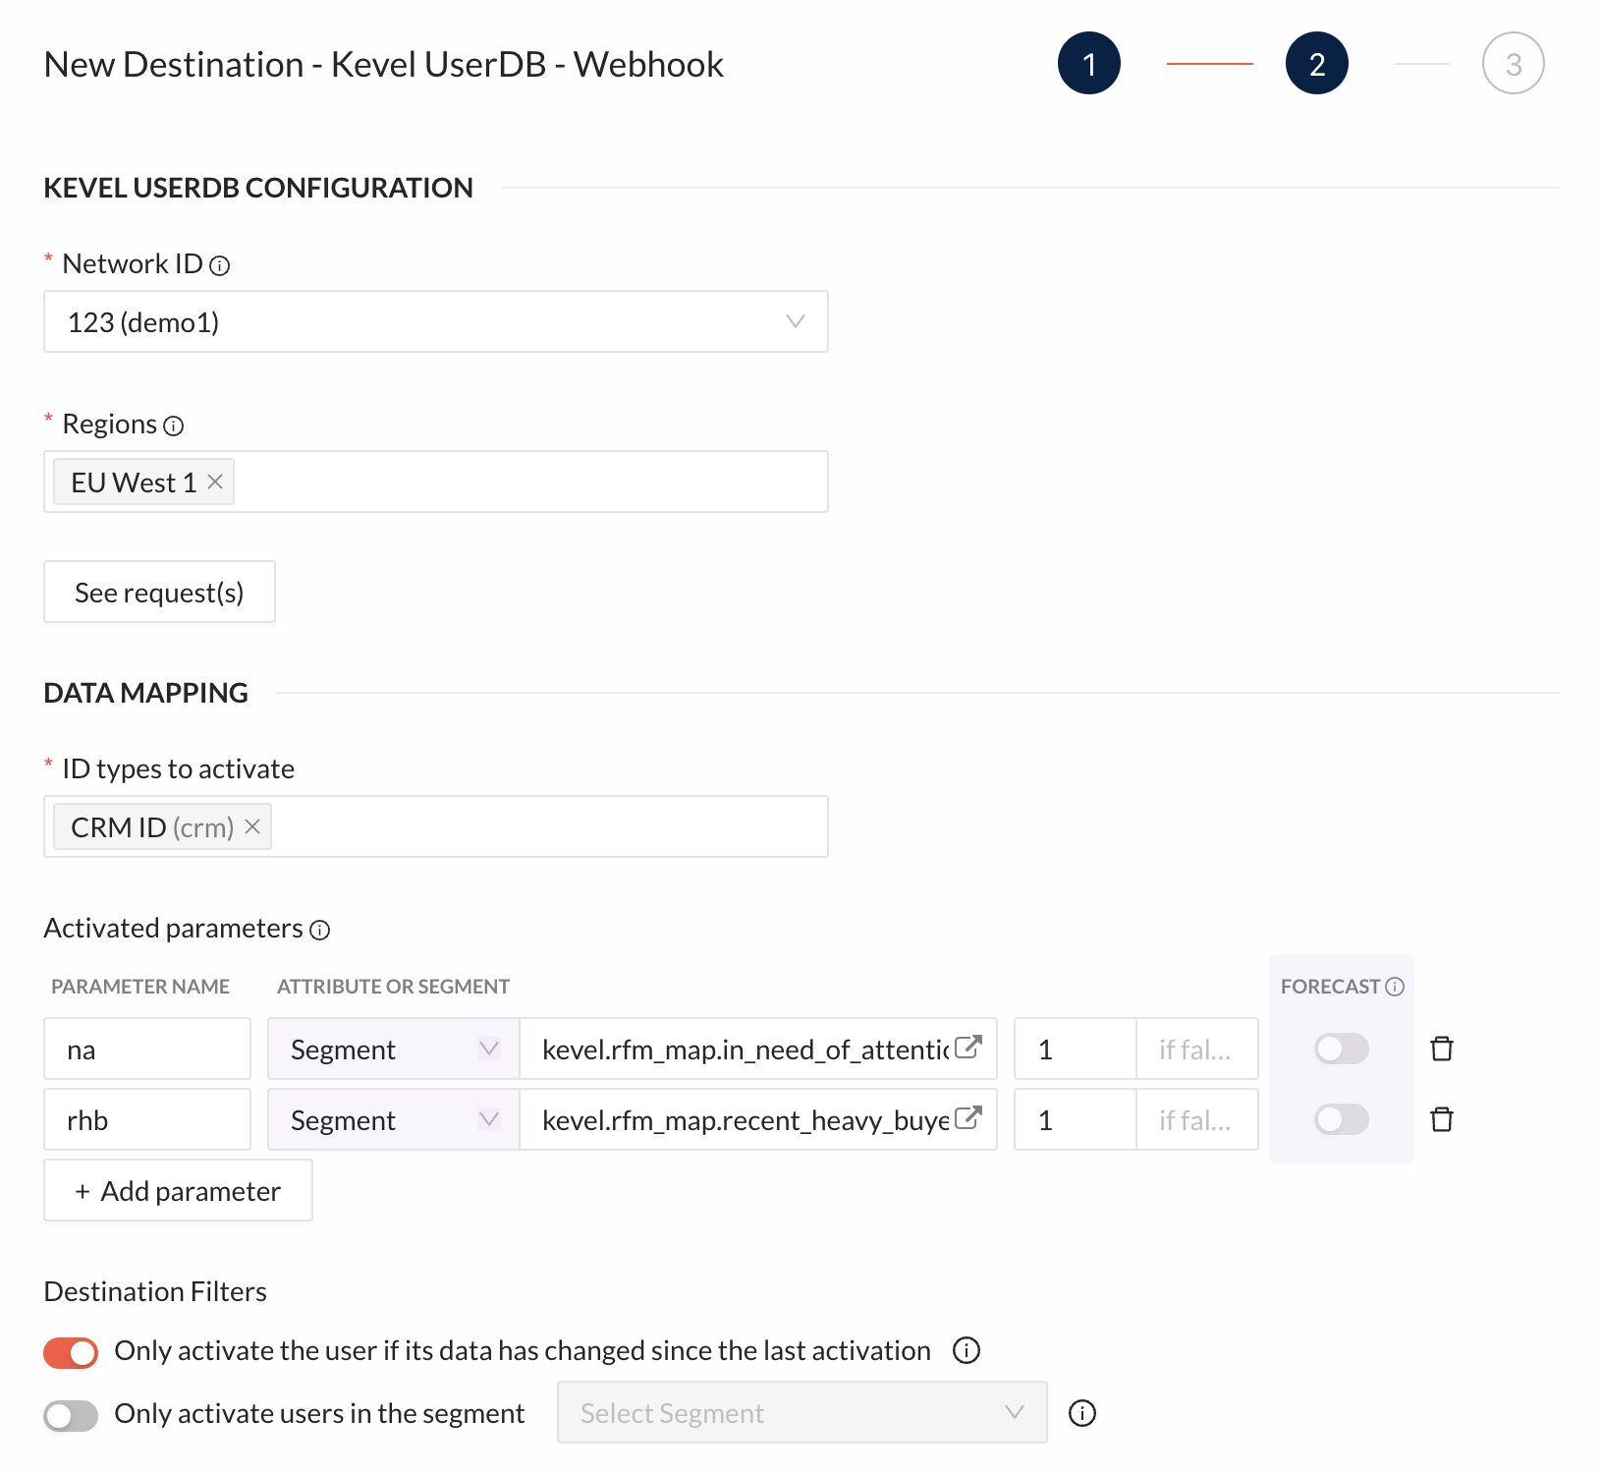This screenshot has height=1476, width=1603.
Task: Delete the rhb parameter row
Action: [x=1442, y=1119]
